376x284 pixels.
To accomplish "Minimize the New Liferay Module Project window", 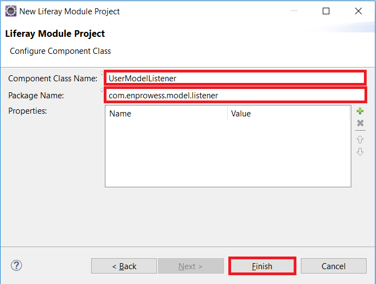I will click(294, 11).
